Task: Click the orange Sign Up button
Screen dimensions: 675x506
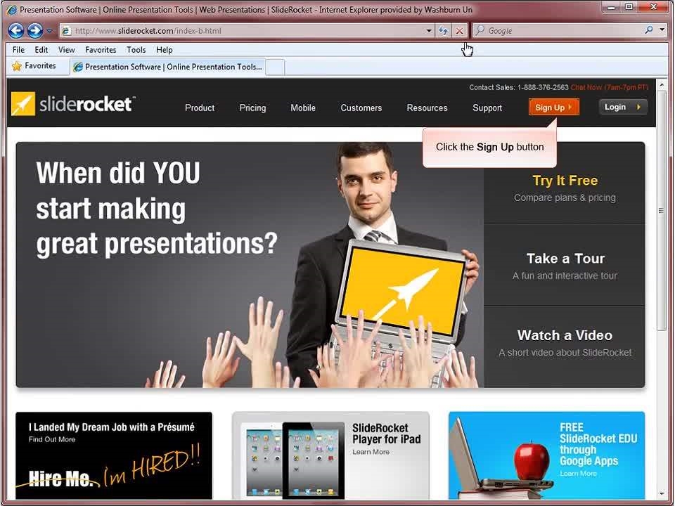Action: pyautogui.click(x=553, y=107)
